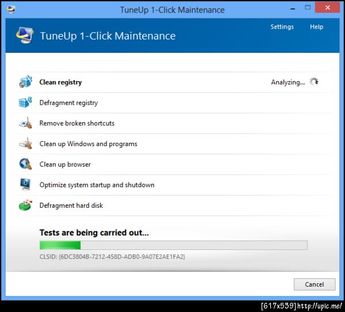Click the Clean up Windows and programs icon
The height and width of the screenshot is (312, 345).
point(26,143)
